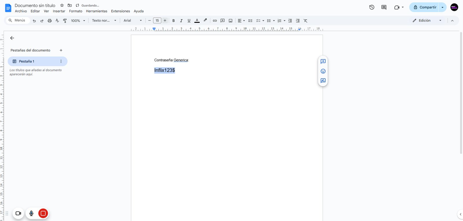Collapse the toolbar with the chevron
The width and height of the screenshot is (463, 221).
point(452,21)
